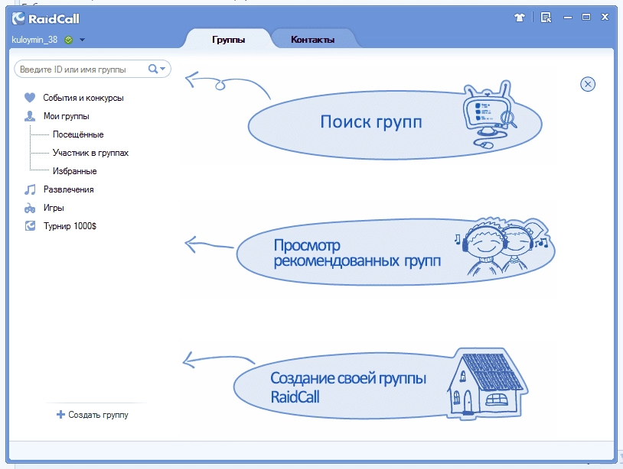Minimize the RaidCall window
This screenshot has height=469, width=623.
pos(568,18)
